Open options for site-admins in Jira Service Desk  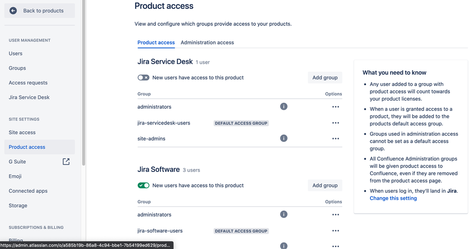pos(336,139)
